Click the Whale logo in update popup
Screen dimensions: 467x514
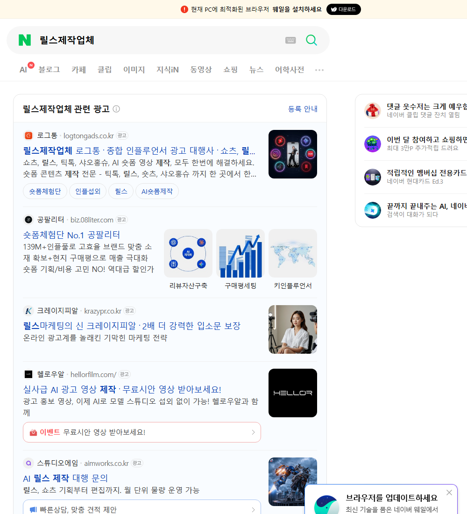click(x=326, y=505)
